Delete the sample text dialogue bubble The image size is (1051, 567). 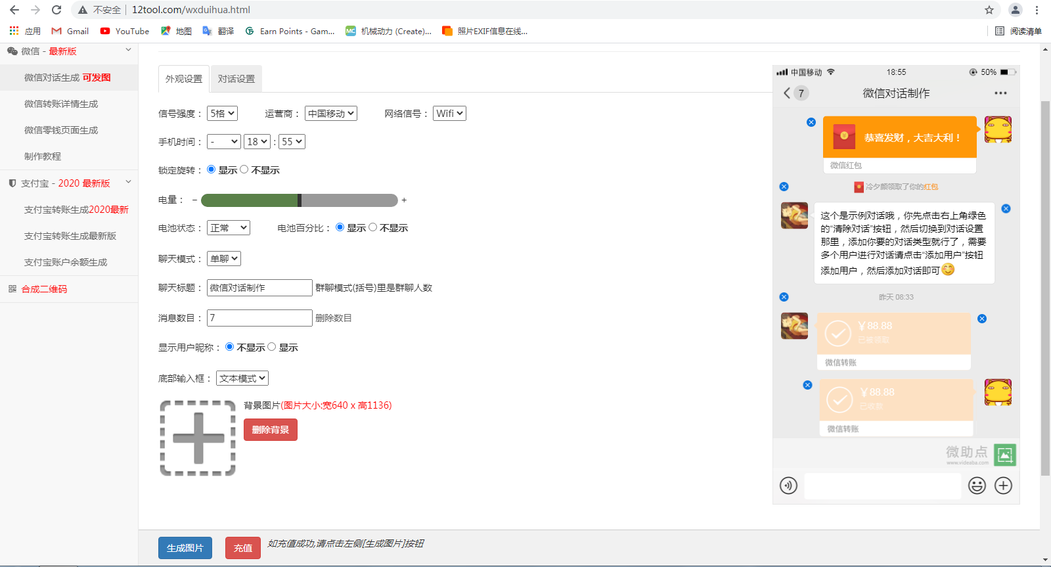click(x=1006, y=209)
